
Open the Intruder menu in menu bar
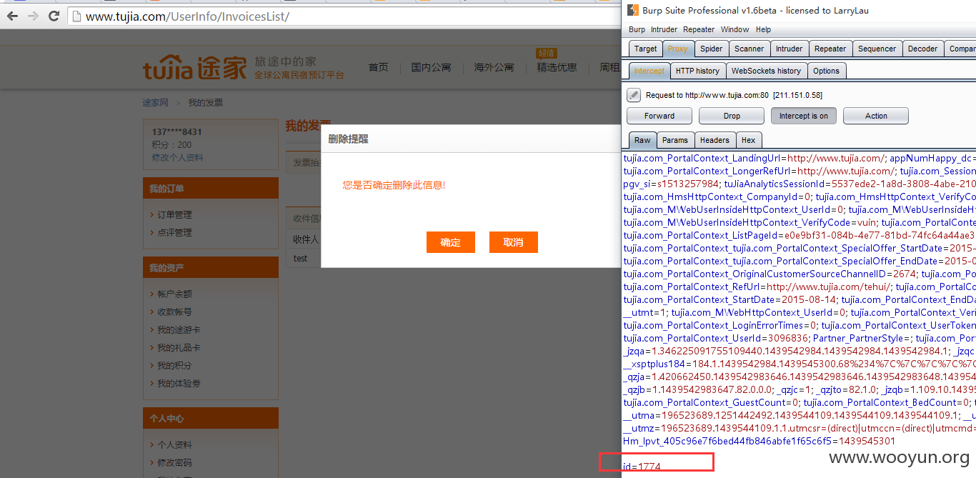tap(664, 29)
